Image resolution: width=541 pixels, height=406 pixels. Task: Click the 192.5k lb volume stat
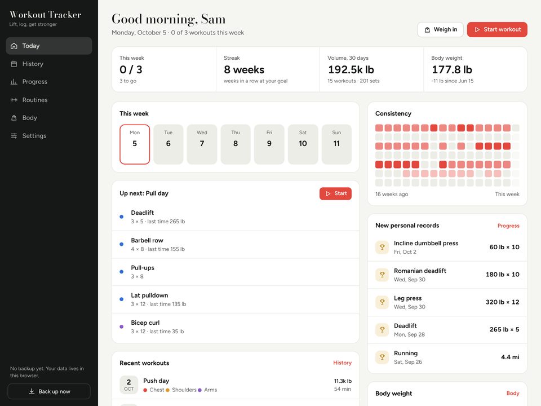(371, 69)
